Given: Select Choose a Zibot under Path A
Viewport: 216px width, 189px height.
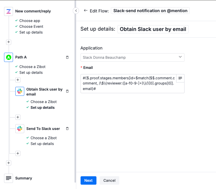Looking at the screenshot, I should (32, 67).
